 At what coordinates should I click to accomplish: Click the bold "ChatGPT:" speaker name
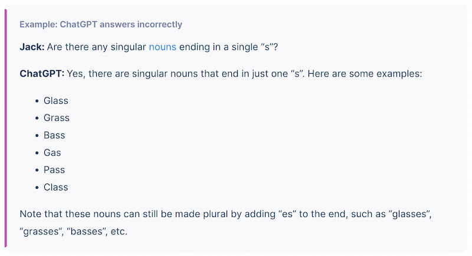[42, 74]
